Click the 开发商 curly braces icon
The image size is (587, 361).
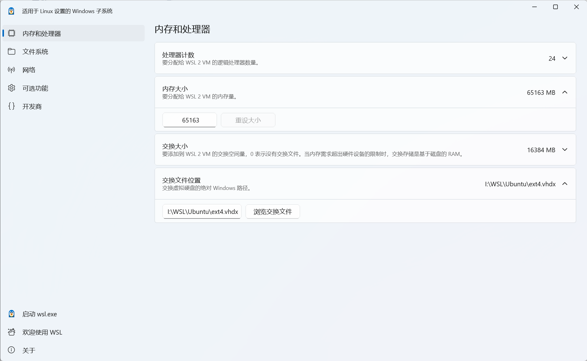click(x=12, y=106)
